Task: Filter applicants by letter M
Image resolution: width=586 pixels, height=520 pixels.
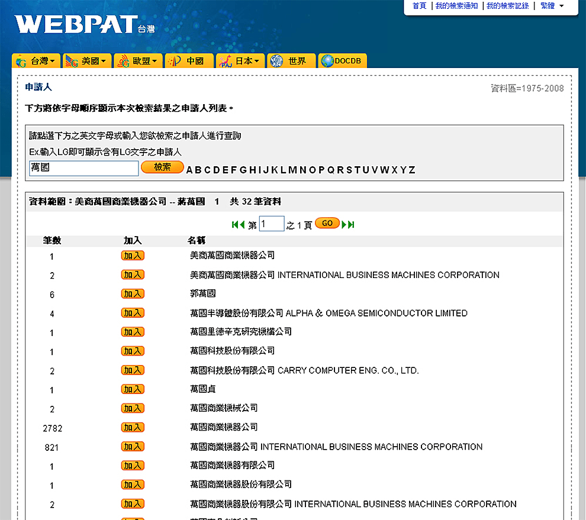Action: coord(292,170)
